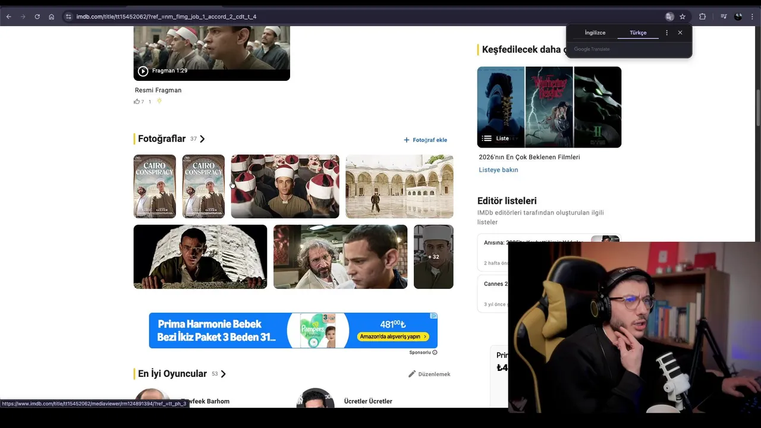Open the Cannes editor list card
Screen dimensions: 761x428
point(493,294)
